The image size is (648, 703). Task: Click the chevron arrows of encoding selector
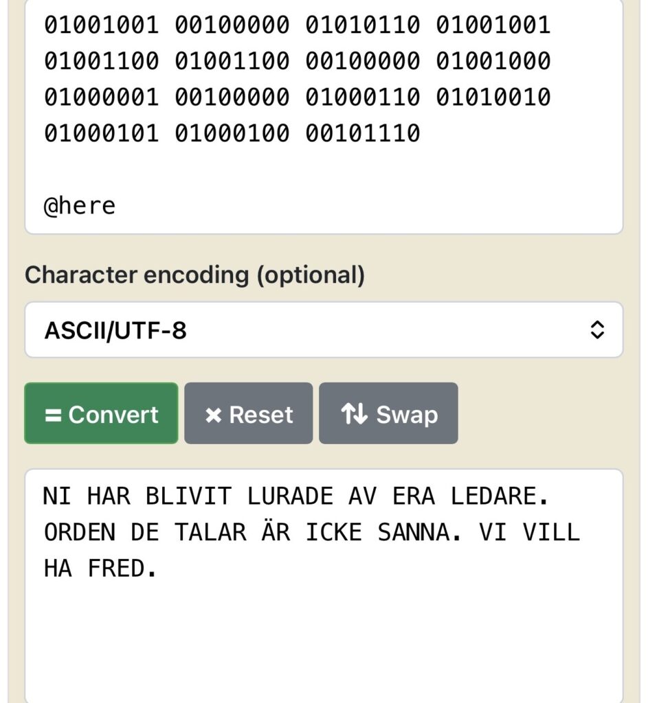pos(597,330)
